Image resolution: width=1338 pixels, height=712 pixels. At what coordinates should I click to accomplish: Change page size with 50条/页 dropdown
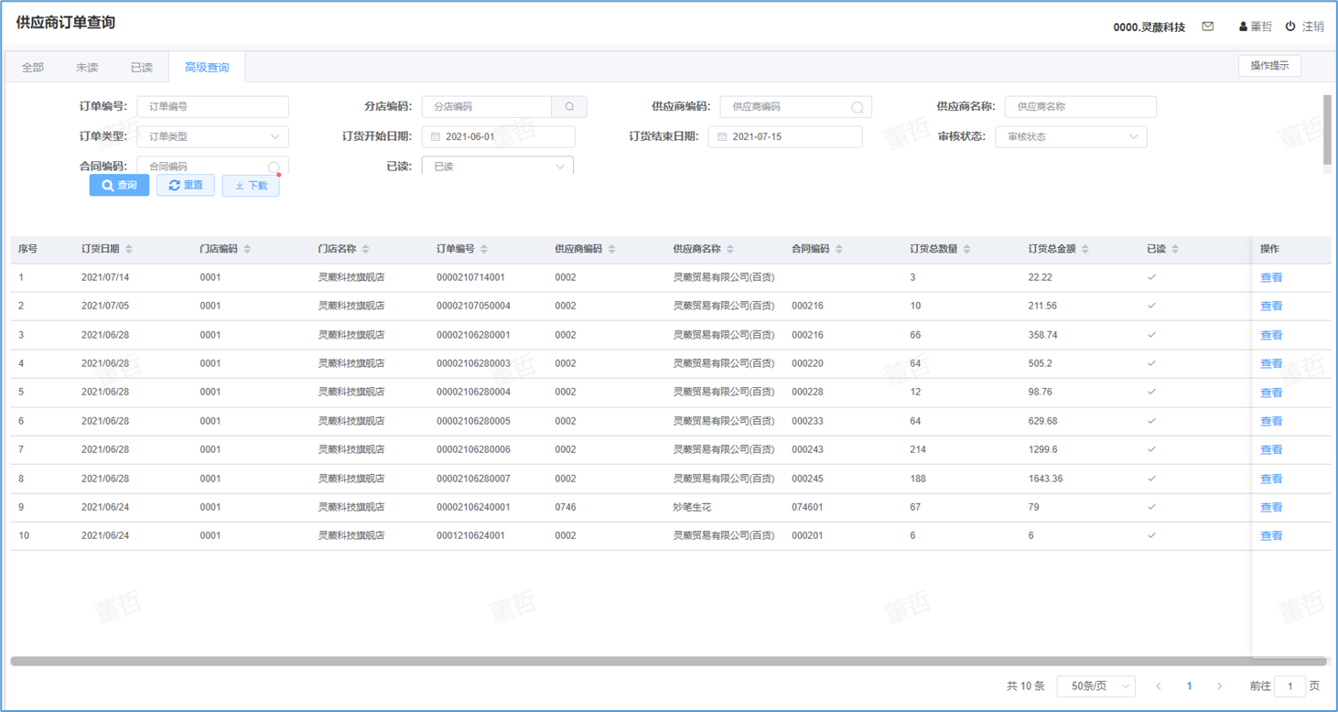(x=1095, y=686)
